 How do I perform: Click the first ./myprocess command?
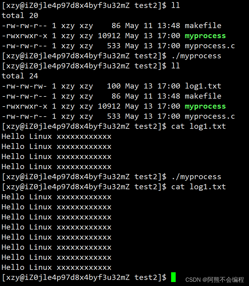pos(196,56)
